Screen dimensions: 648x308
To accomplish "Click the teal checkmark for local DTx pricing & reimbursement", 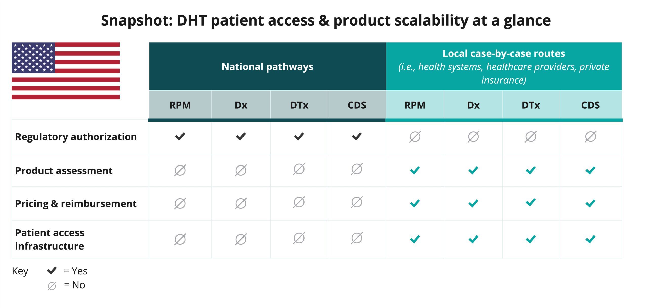I will click(531, 202).
